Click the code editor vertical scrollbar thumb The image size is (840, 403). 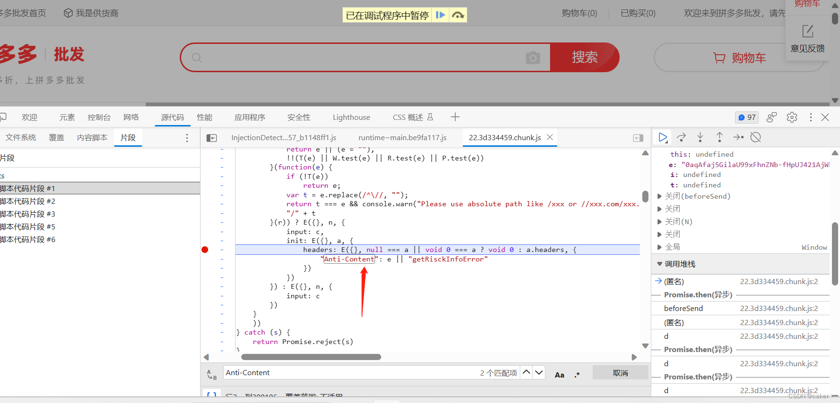pyautogui.click(x=645, y=196)
